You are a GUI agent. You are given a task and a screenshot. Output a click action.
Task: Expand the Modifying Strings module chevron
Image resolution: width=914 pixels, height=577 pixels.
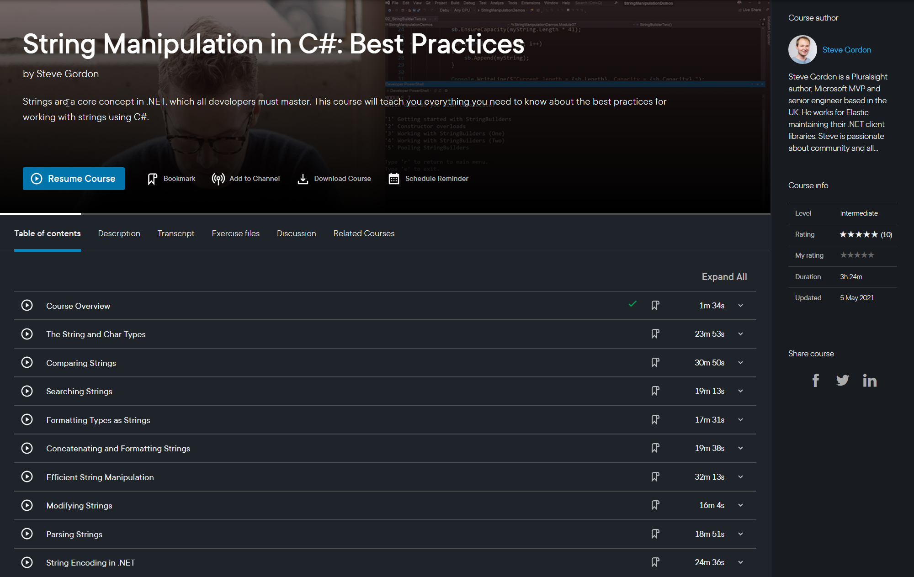[740, 505]
